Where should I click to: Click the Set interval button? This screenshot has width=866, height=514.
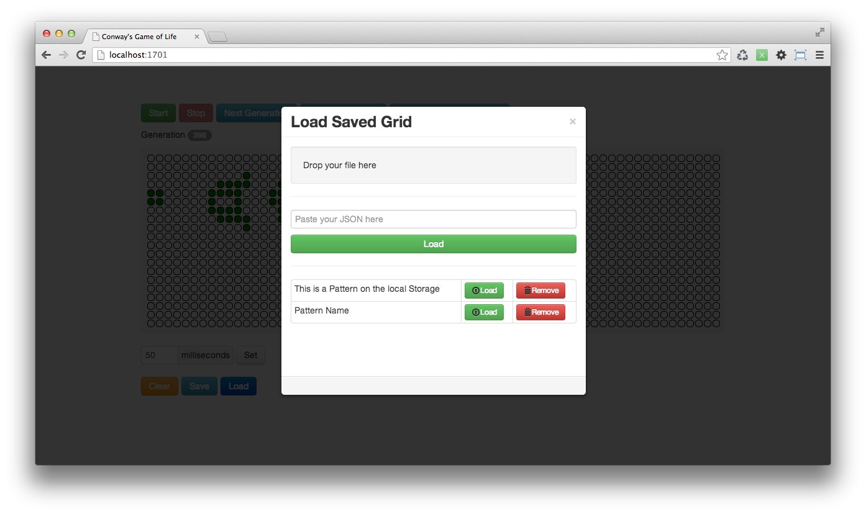[x=250, y=355]
